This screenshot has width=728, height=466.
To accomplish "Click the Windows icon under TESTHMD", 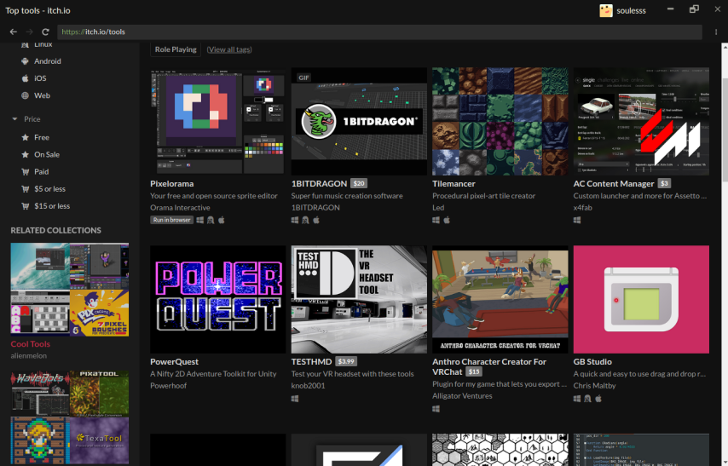I will [x=295, y=399].
